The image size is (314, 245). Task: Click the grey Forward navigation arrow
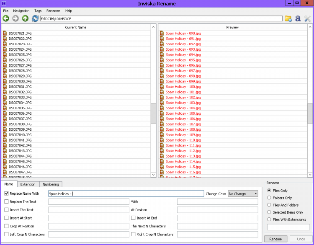coord(15,18)
